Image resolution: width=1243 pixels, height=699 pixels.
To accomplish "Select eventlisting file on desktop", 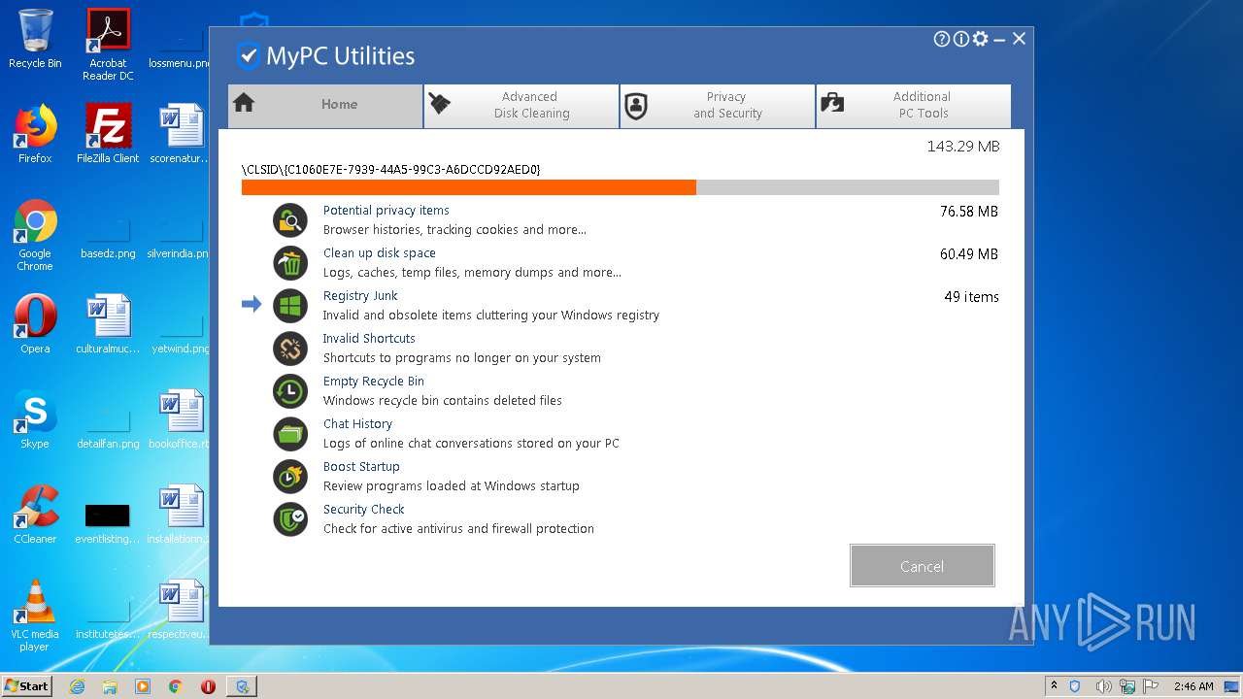I will (x=108, y=522).
